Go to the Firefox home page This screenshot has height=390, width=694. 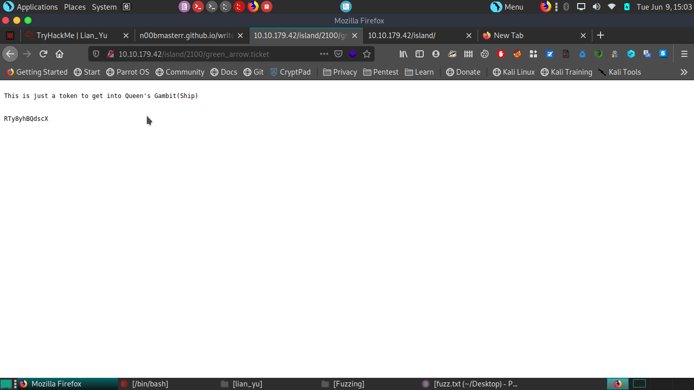click(59, 54)
